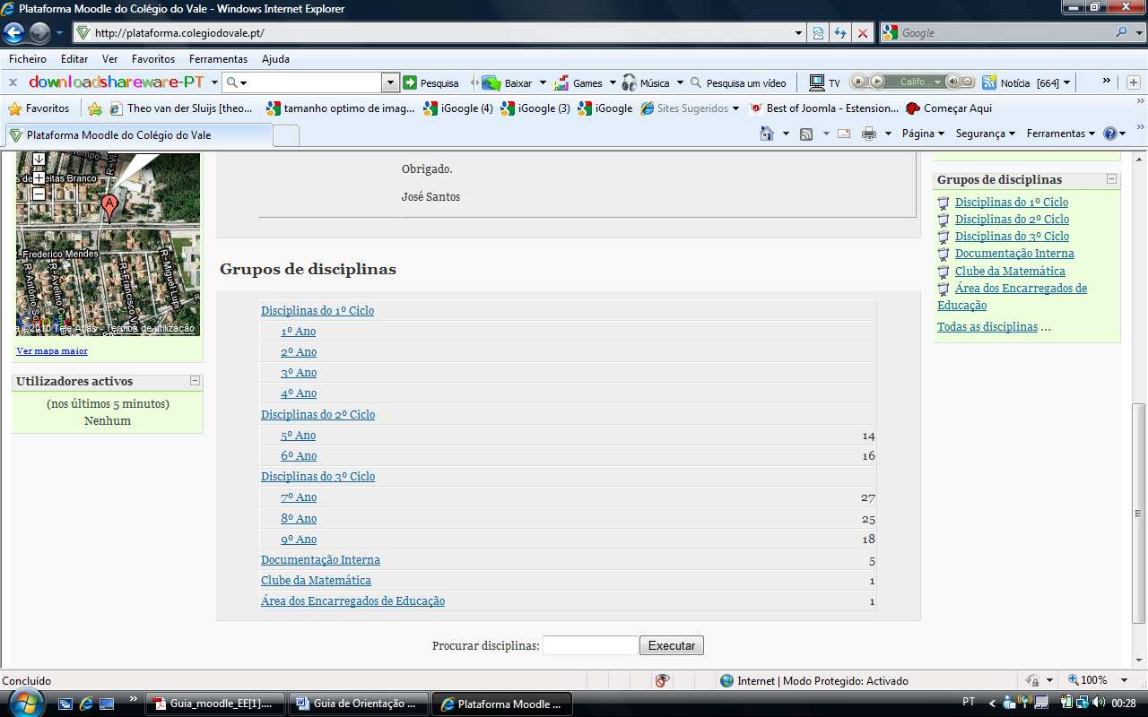This screenshot has width=1148, height=717.
Task: Click the Help question mark icon
Action: click(x=1110, y=134)
